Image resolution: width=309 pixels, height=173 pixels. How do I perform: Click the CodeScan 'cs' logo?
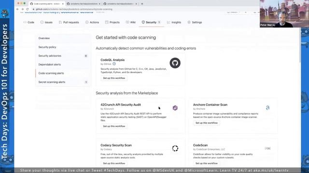click(267, 148)
